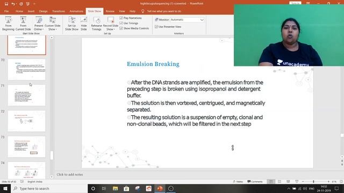Image resolution: width=344 pixels, height=193 pixels.
Task: Click the Emulsion Breaking slide title
Action: tap(153, 64)
